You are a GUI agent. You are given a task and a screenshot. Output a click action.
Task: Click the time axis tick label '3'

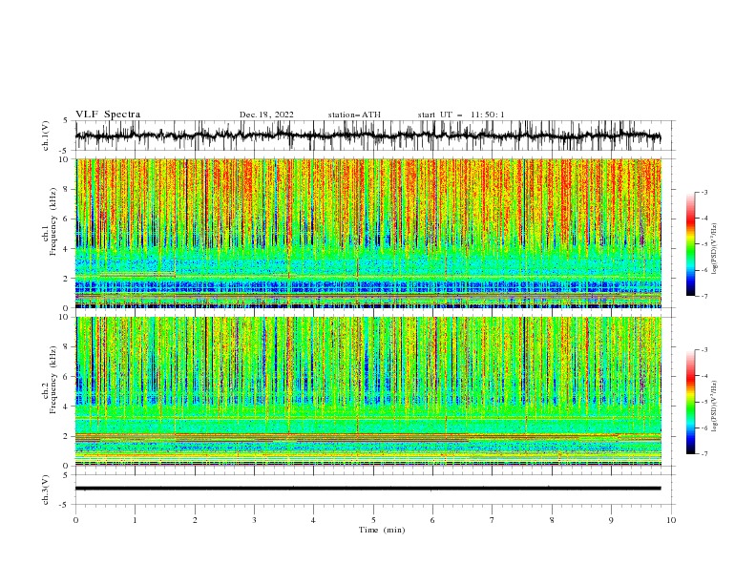pyautogui.click(x=254, y=520)
